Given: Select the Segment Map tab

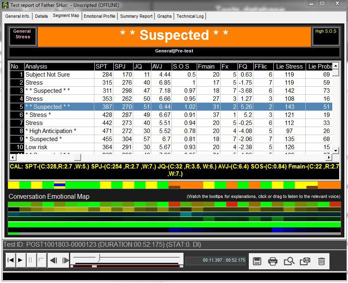Looking at the screenshot, I should click(66, 16).
